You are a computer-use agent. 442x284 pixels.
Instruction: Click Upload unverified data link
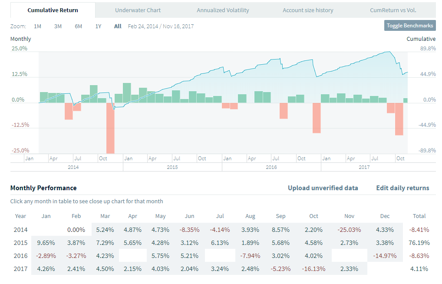[323, 188]
